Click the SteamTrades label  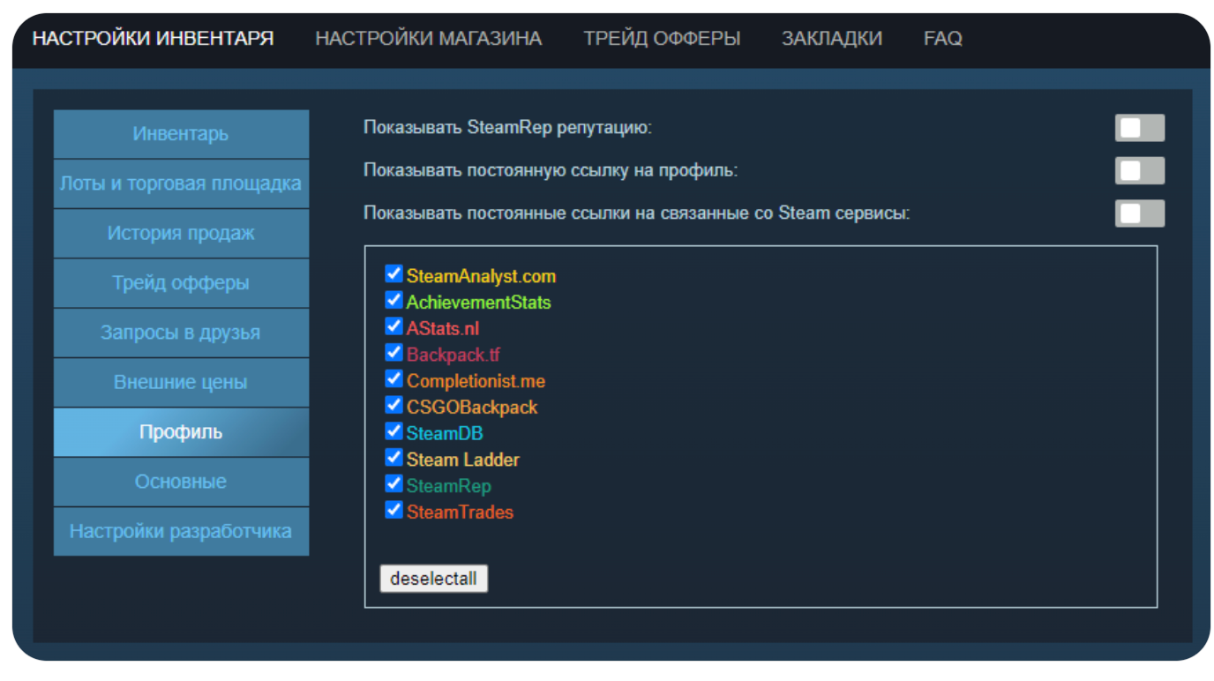pos(460,513)
